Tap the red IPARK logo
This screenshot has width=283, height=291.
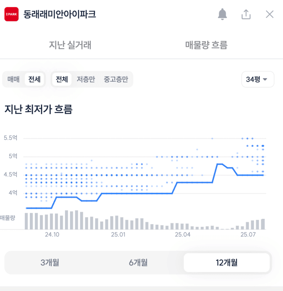pos(12,14)
